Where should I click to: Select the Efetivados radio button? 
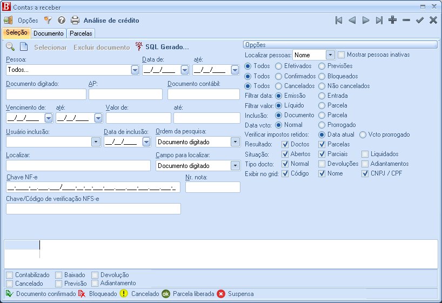(x=279, y=66)
